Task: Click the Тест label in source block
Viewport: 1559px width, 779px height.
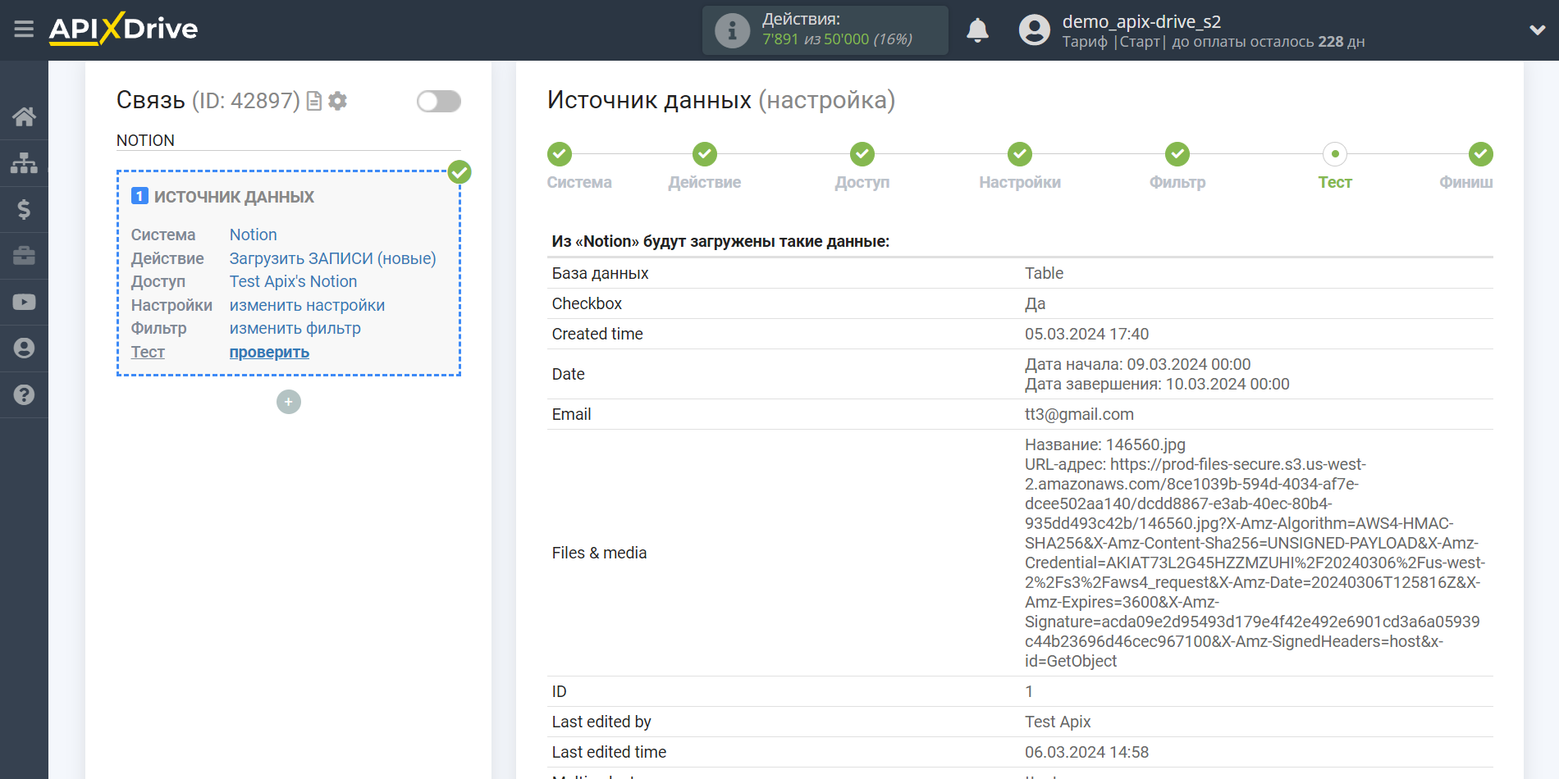Action: 148,352
